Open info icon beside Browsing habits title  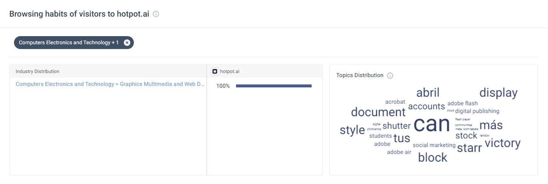(156, 14)
